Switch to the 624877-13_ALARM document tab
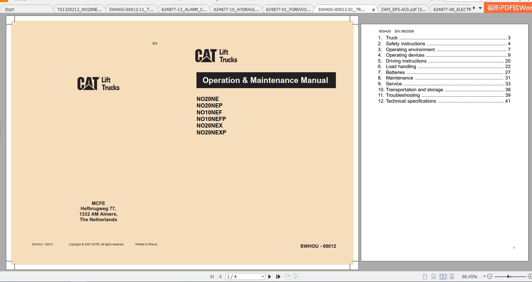The image size is (532, 282). click(x=184, y=9)
